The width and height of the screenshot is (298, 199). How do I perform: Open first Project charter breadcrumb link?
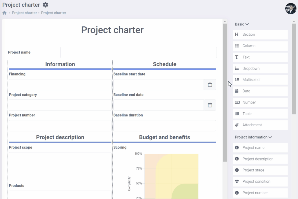coord(24,13)
